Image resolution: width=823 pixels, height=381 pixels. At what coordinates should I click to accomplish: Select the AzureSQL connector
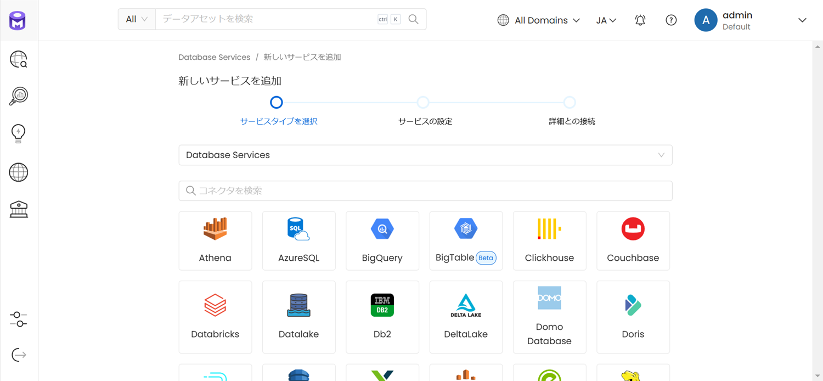click(x=299, y=241)
